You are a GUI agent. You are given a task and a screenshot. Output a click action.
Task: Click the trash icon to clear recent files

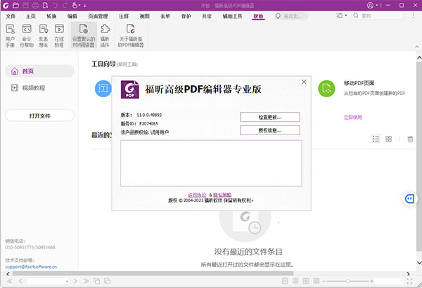tap(410, 139)
